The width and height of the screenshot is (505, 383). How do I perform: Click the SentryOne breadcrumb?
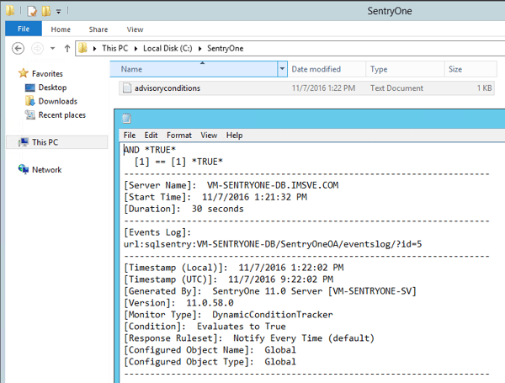[x=225, y=48]
